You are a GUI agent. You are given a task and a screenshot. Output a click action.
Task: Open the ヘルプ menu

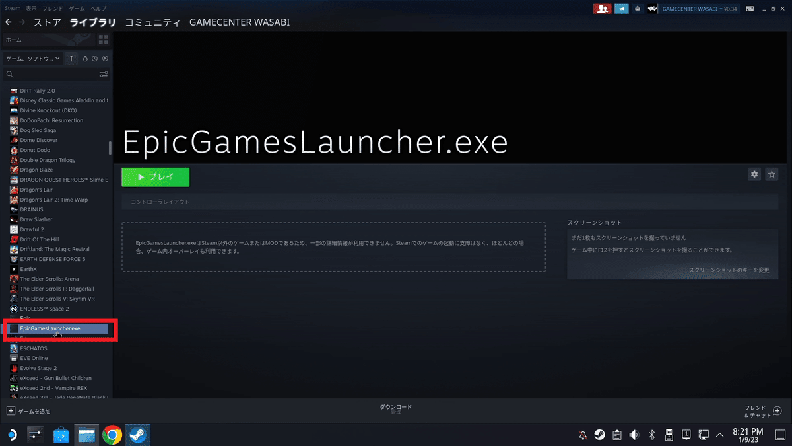pyautogui.click(x=98, y=8)
